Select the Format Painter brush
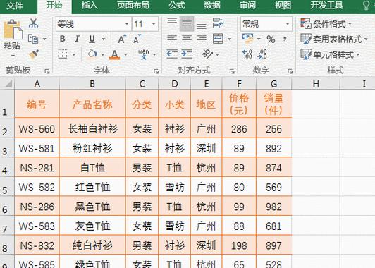The height and width of the screenshot is (268, 375). pyautogui.click(x=34, y=54)
